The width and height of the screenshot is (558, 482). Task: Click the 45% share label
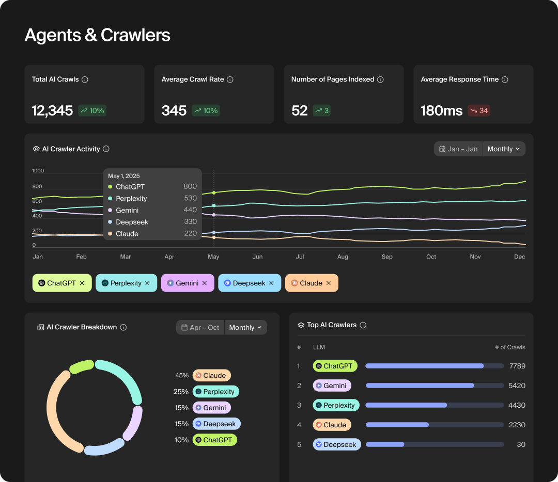tap(182, 375)
